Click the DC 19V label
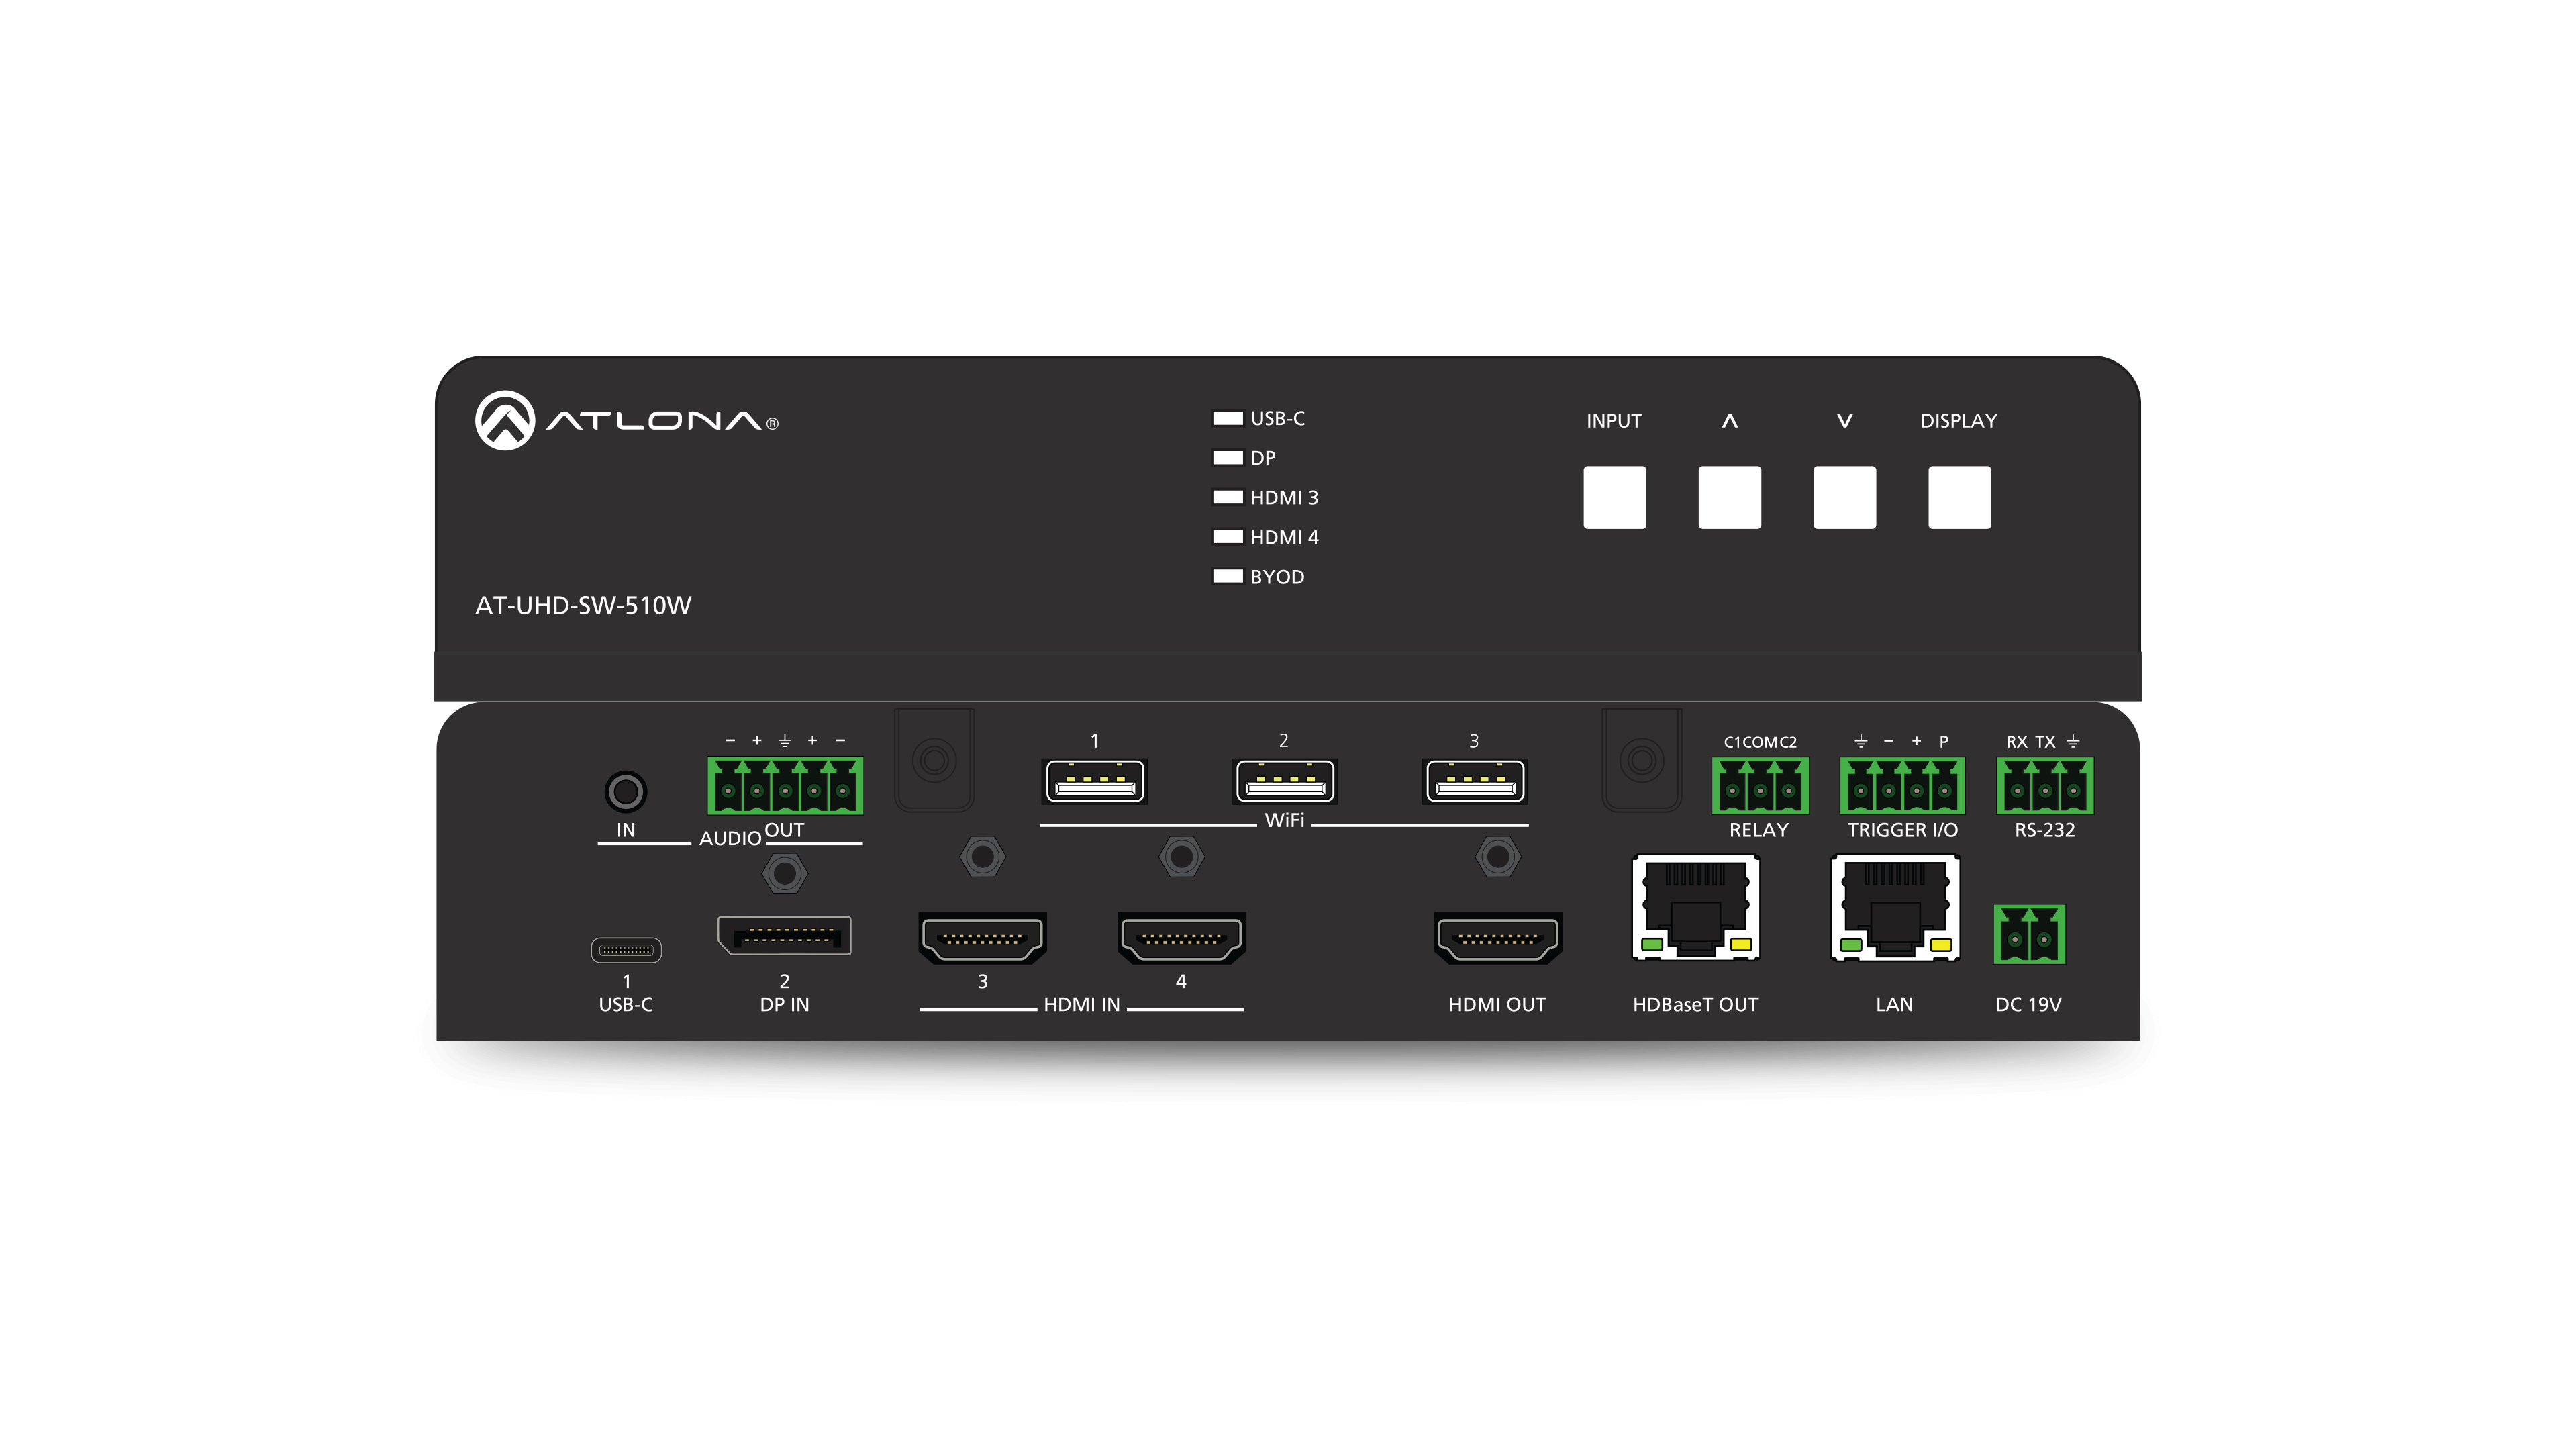This screenshot has height=1450, width=2576. coord(2029,1005)
